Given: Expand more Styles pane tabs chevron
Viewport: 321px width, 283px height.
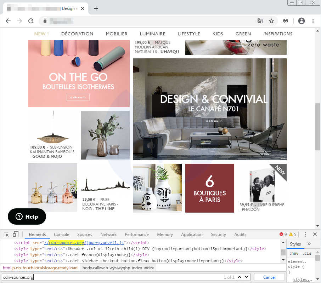Looking at the screenshot, I should coord(309,244).
